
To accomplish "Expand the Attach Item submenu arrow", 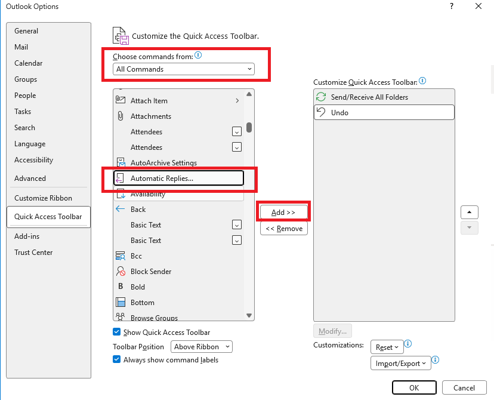I will [x=237, y=100].
